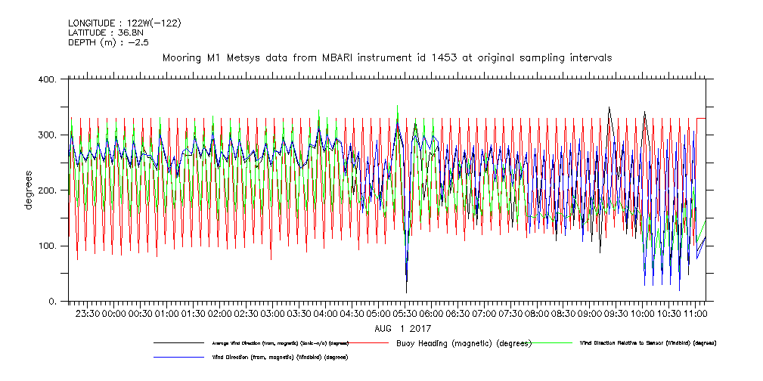
Task: Select the Average Wind Direction (Sonic) legend label
Action: (281, 343)
